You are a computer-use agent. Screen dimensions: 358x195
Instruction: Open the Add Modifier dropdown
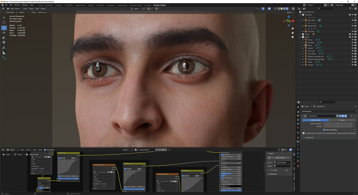tap(329, 111)
